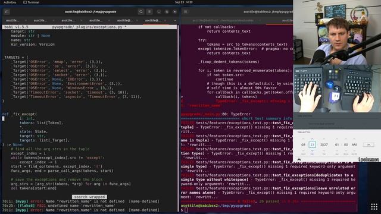This screenshot has width=381, height=214.
Task: Click the keyboard camera thumbnail
Action: pos(337,89)
